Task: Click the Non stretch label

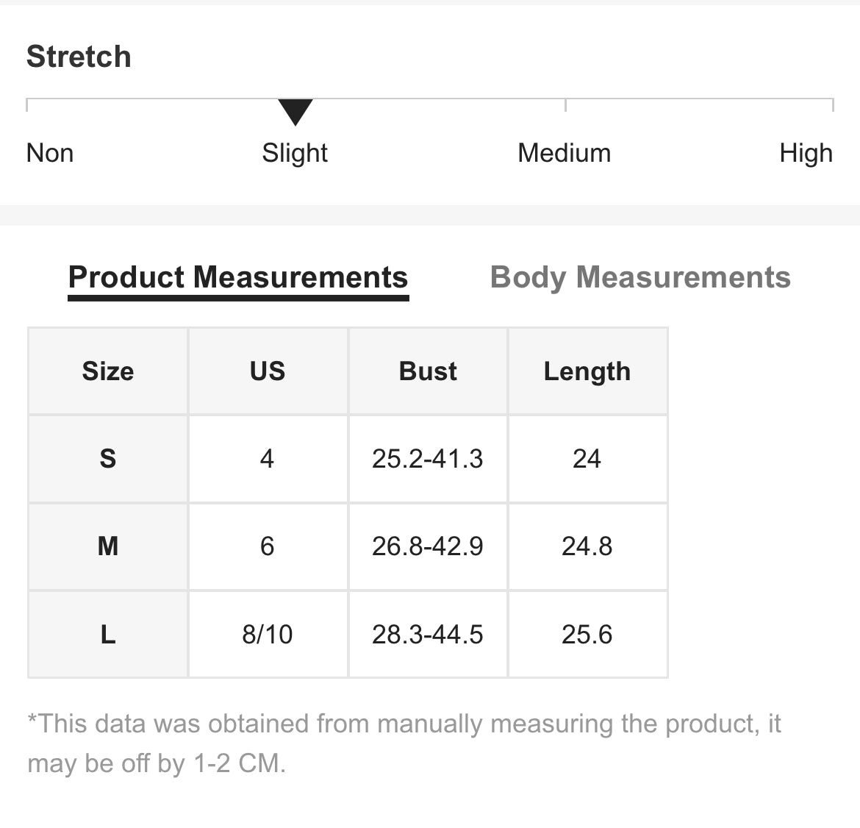Action: click(x=50, y=153)
